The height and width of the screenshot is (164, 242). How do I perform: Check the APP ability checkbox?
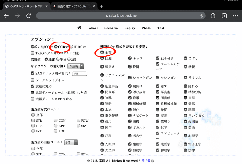pyautogui.click(x=56, y=126)
